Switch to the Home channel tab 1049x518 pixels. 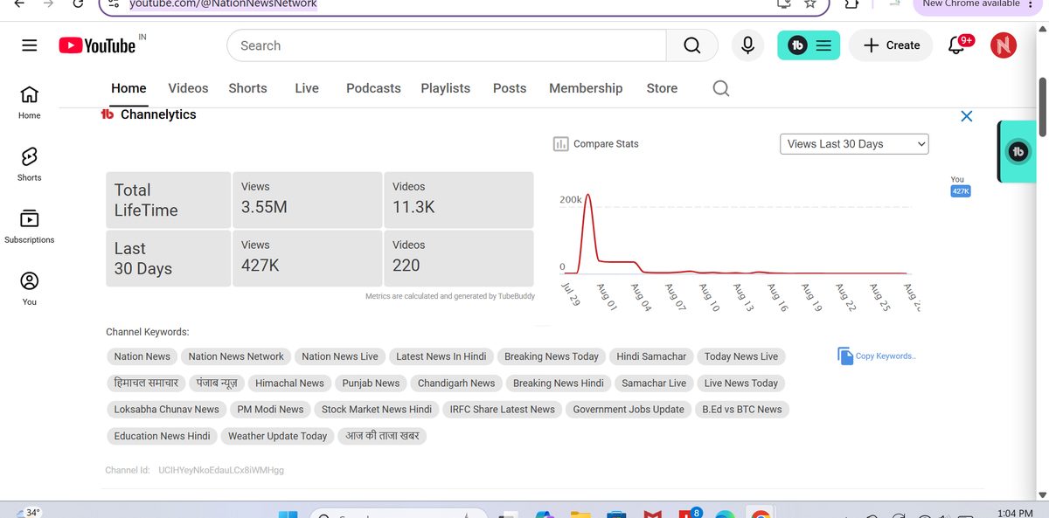coord(129,88)
